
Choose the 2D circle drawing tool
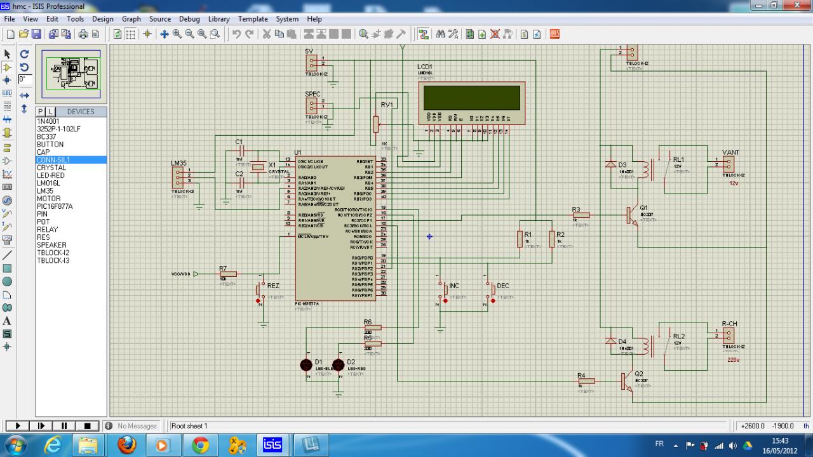pyautogui.click(x=8, y=281)
